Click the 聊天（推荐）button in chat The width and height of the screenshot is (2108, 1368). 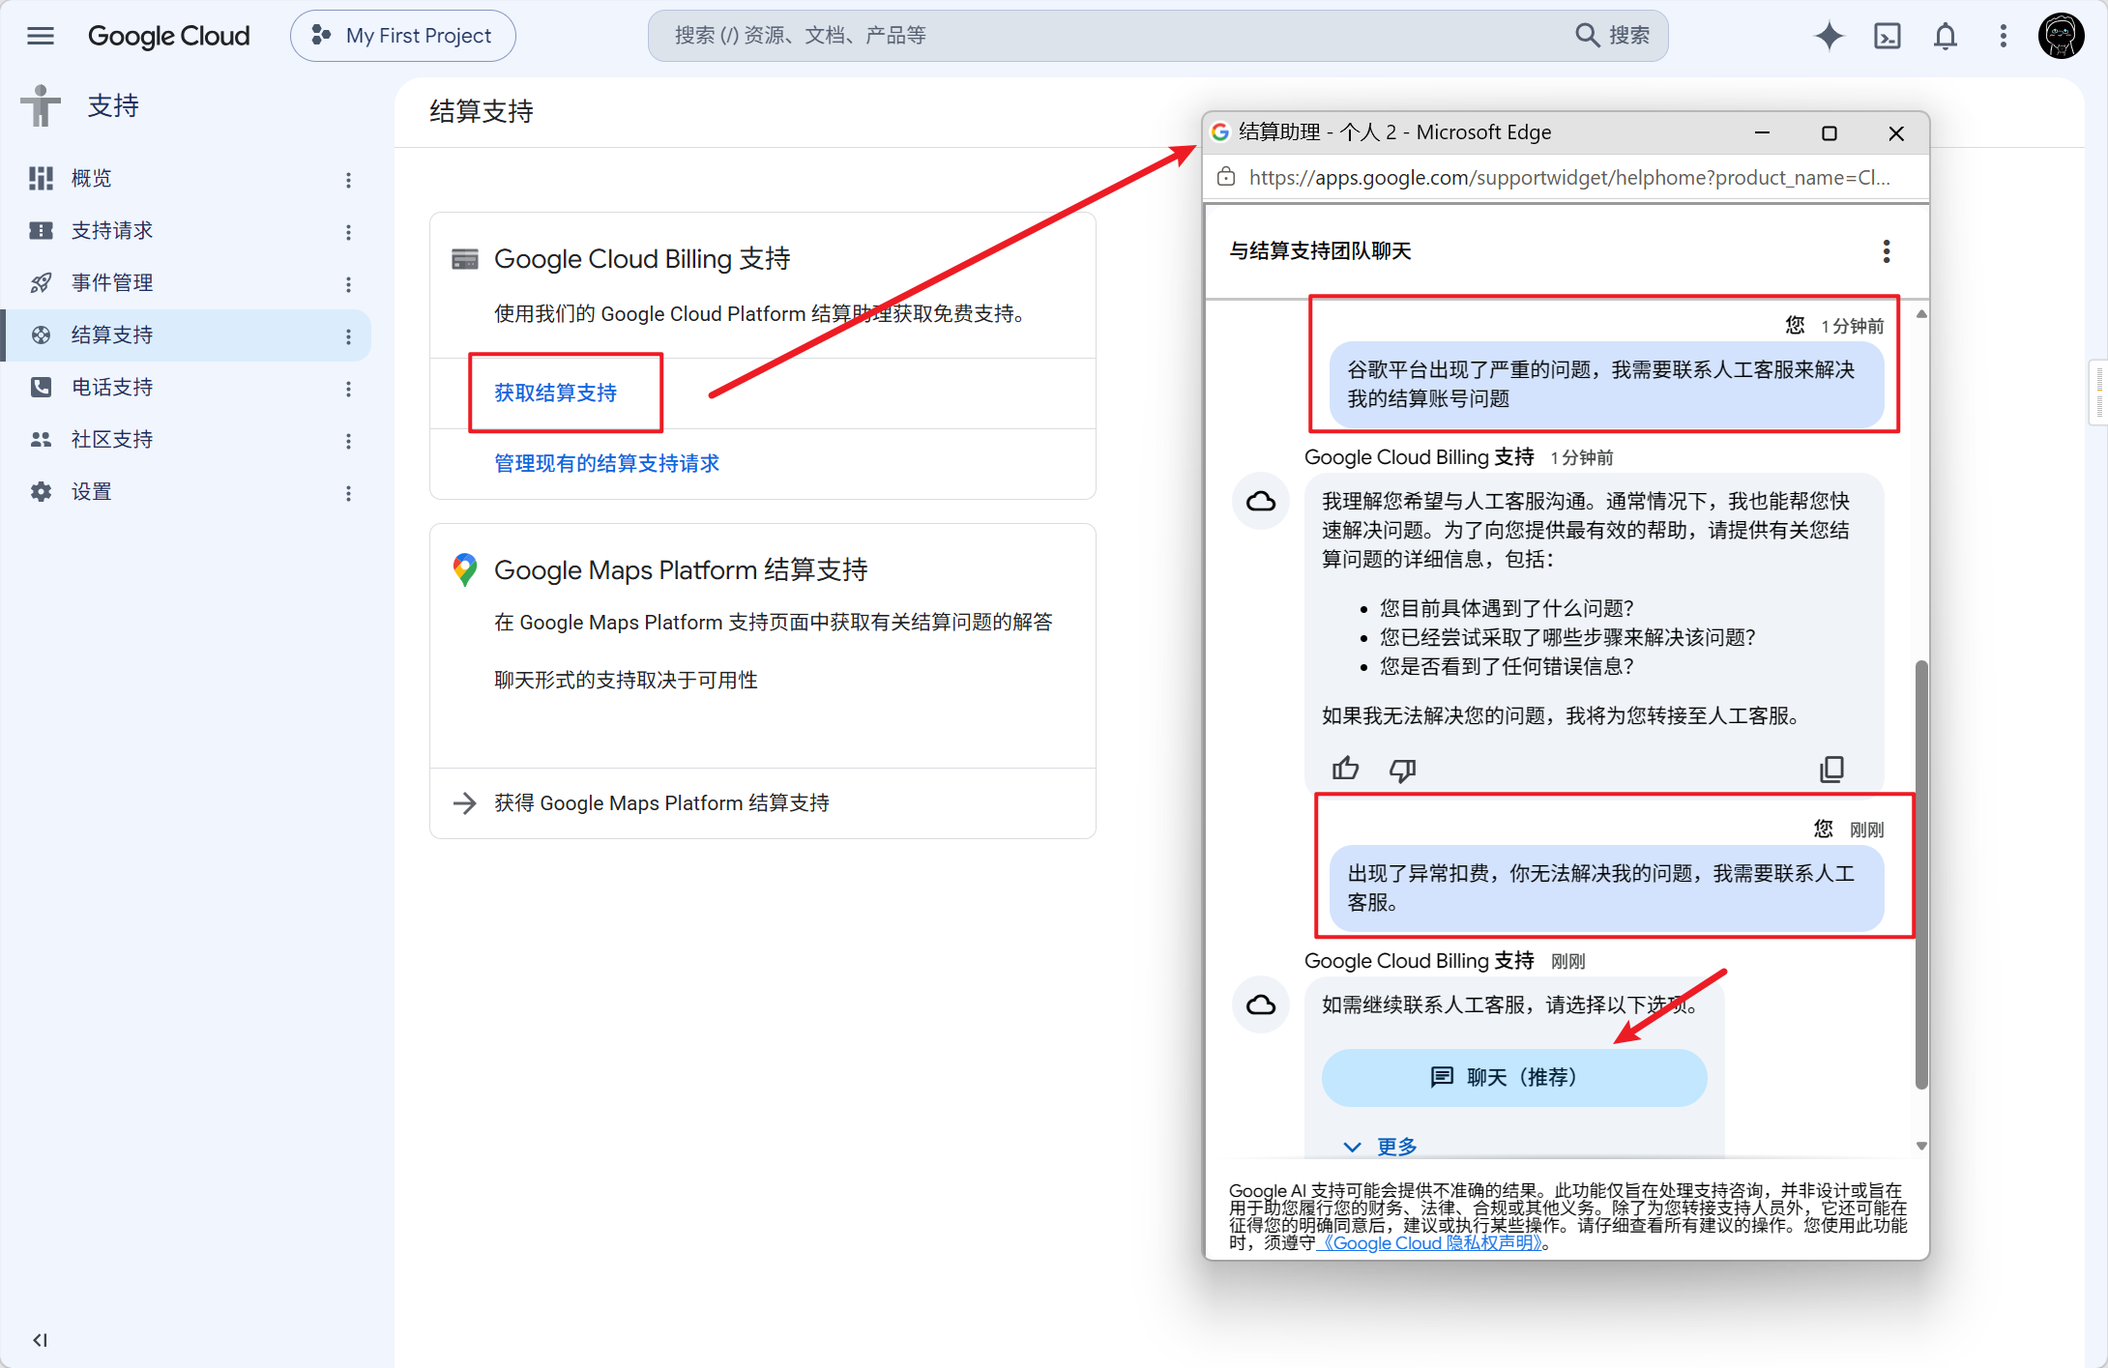pyautogui.click(x=1513, y=1077)
